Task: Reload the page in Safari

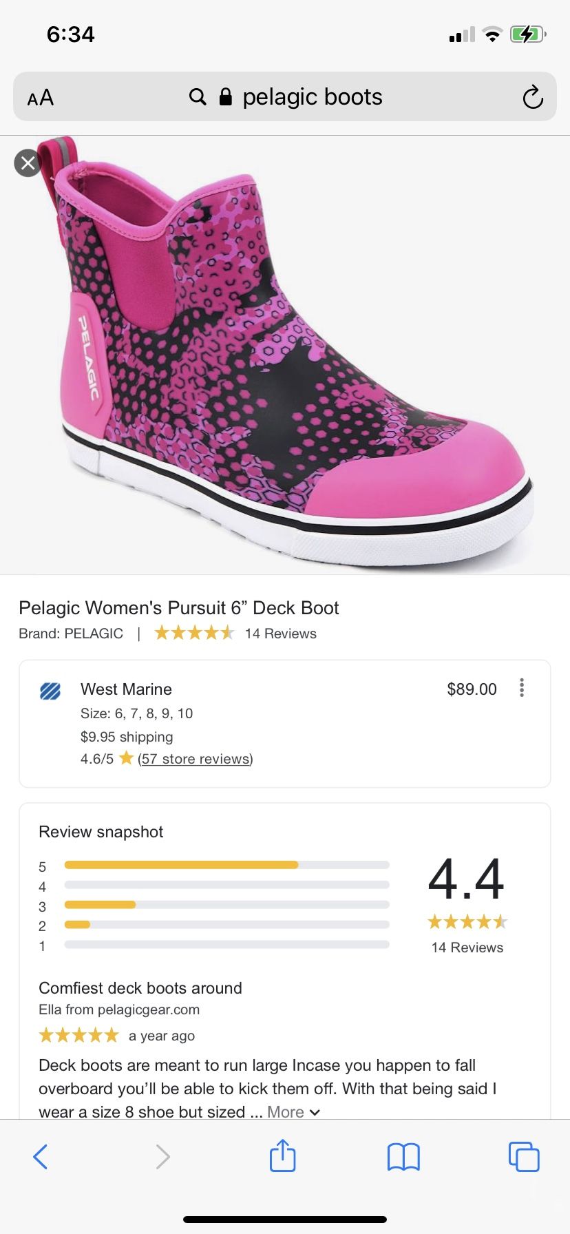Action: [532, 97]
